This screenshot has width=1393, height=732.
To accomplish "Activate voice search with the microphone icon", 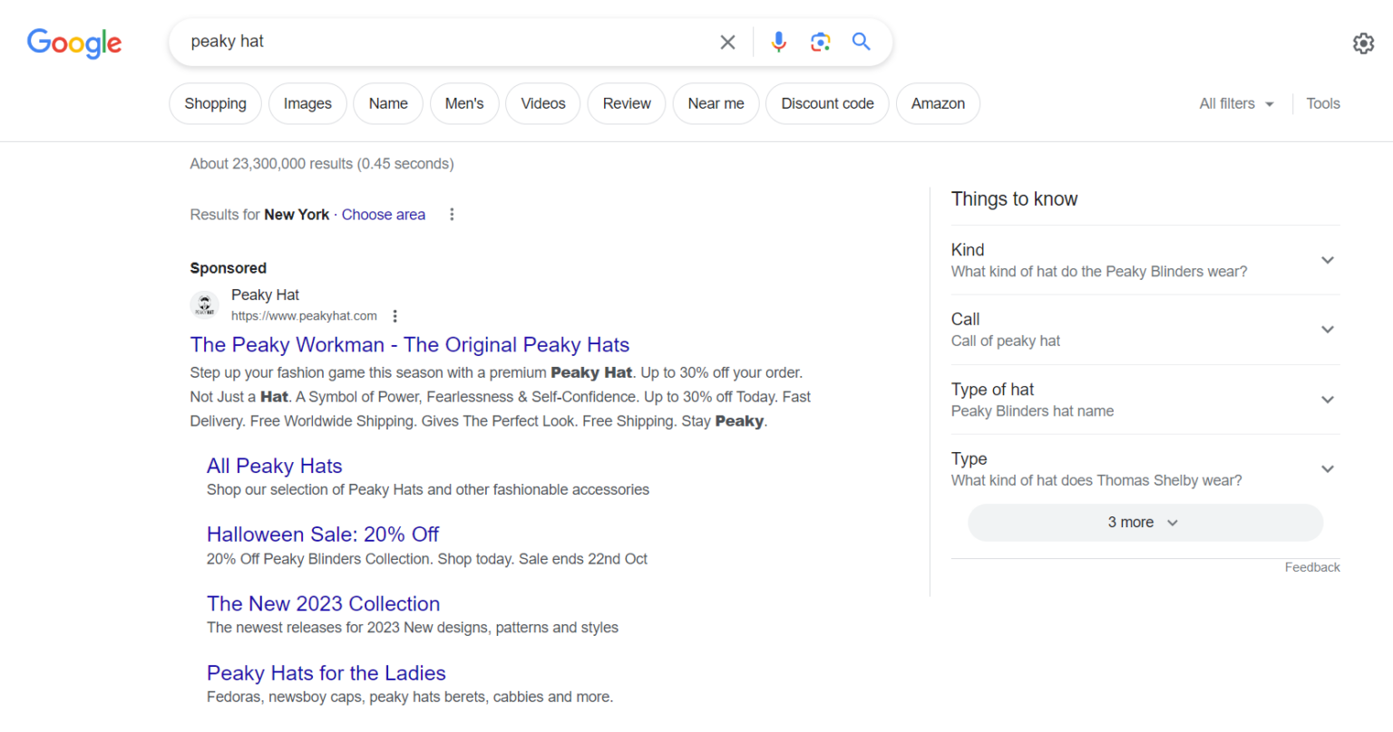I will tap(778, 42).
